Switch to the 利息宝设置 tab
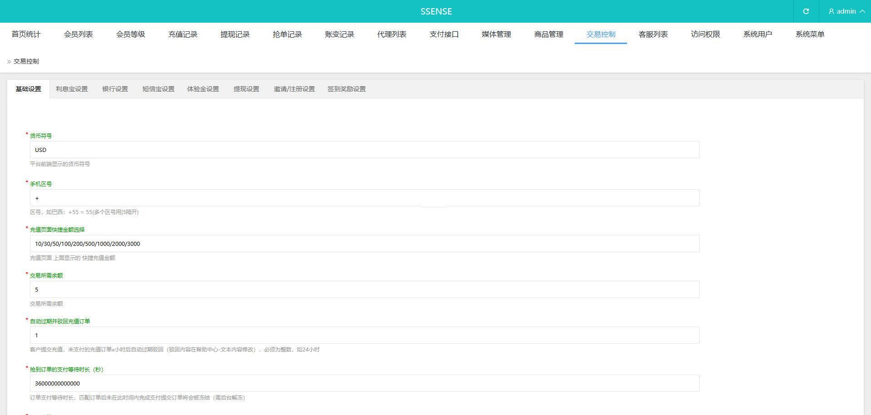The height and width of the screenshot is (415, 871). click(x=72, y=89)
